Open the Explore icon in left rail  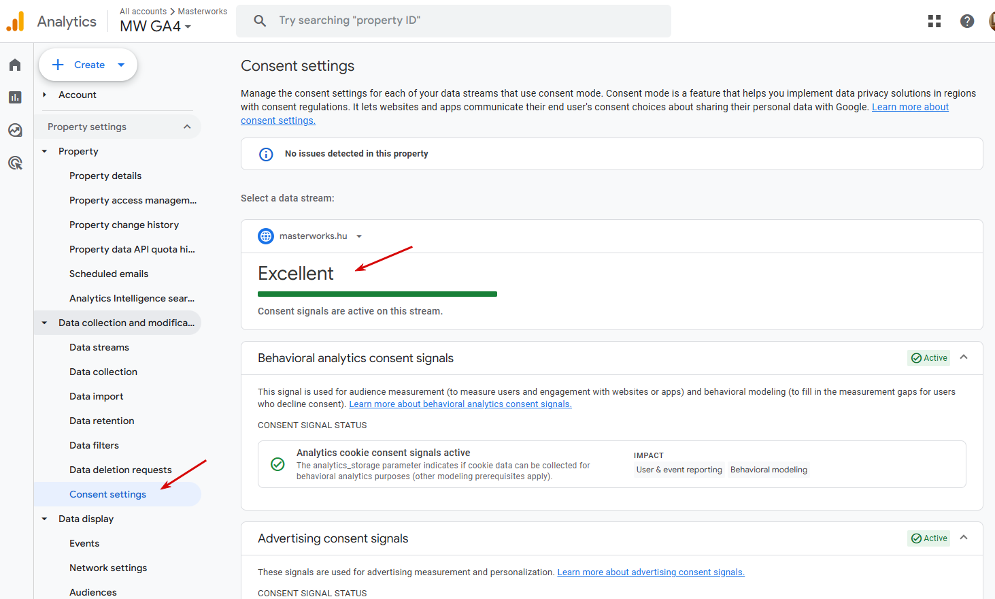15,130
